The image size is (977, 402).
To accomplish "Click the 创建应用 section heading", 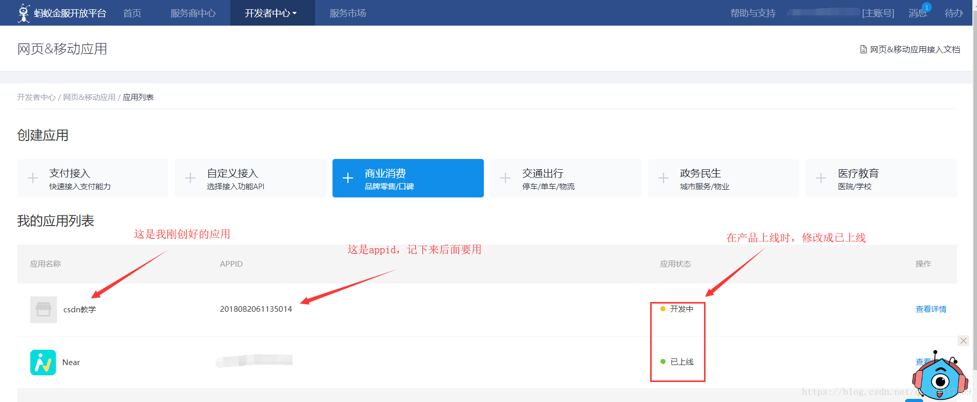I will pyautogui.click(x=43, y=135).
